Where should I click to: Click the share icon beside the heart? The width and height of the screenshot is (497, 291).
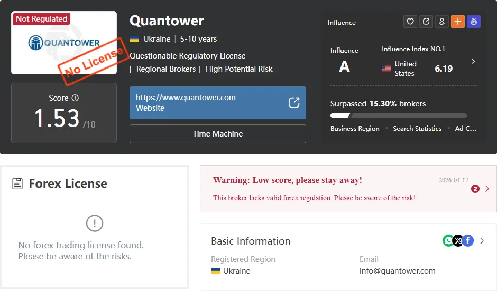[426, 22]
